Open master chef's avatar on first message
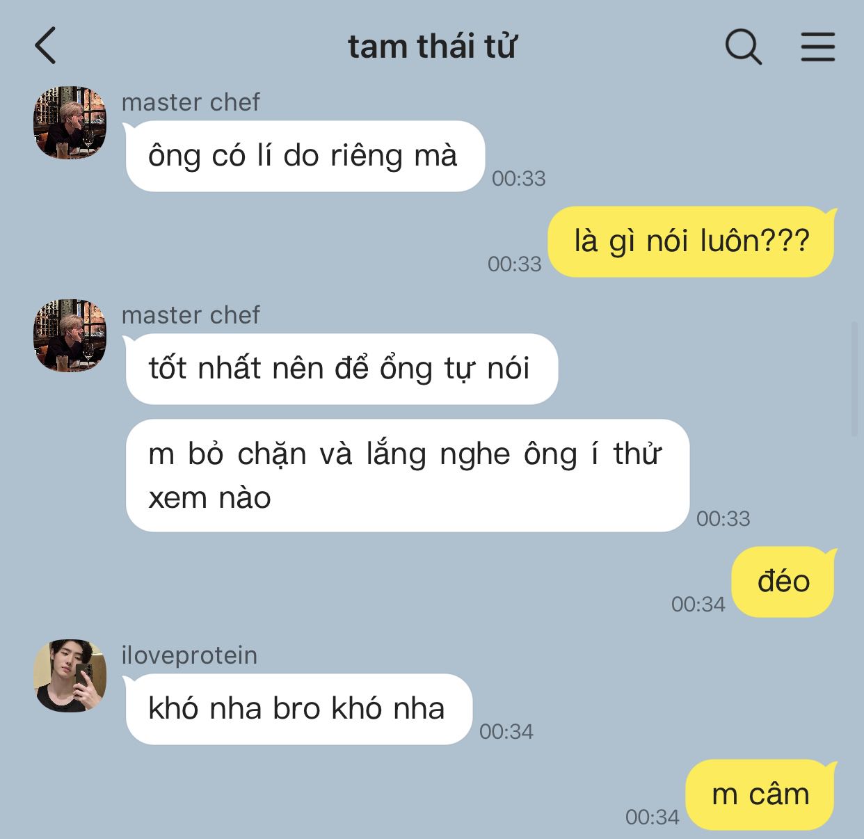This screenshot has height=839, width=864. pos(70,122)
